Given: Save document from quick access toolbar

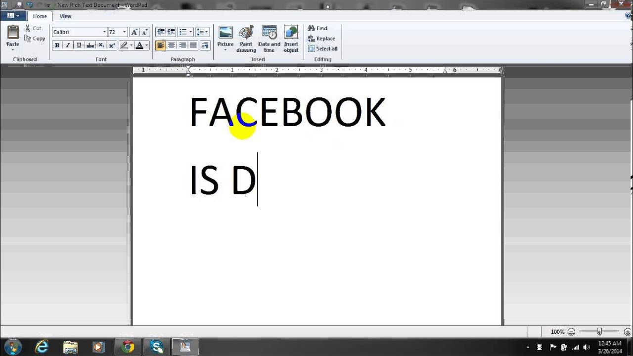Looking at the screenshot, I should 19,5.
